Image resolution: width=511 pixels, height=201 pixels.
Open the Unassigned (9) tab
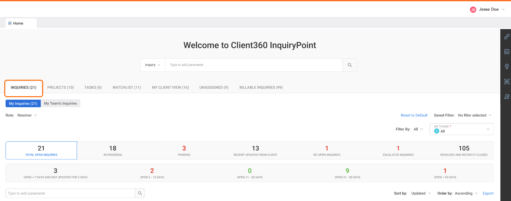[214, 87]
